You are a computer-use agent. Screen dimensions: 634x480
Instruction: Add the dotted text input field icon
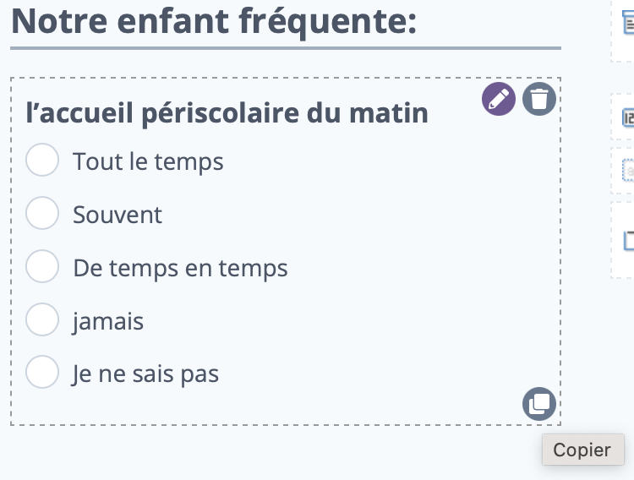tap(628, 171)
